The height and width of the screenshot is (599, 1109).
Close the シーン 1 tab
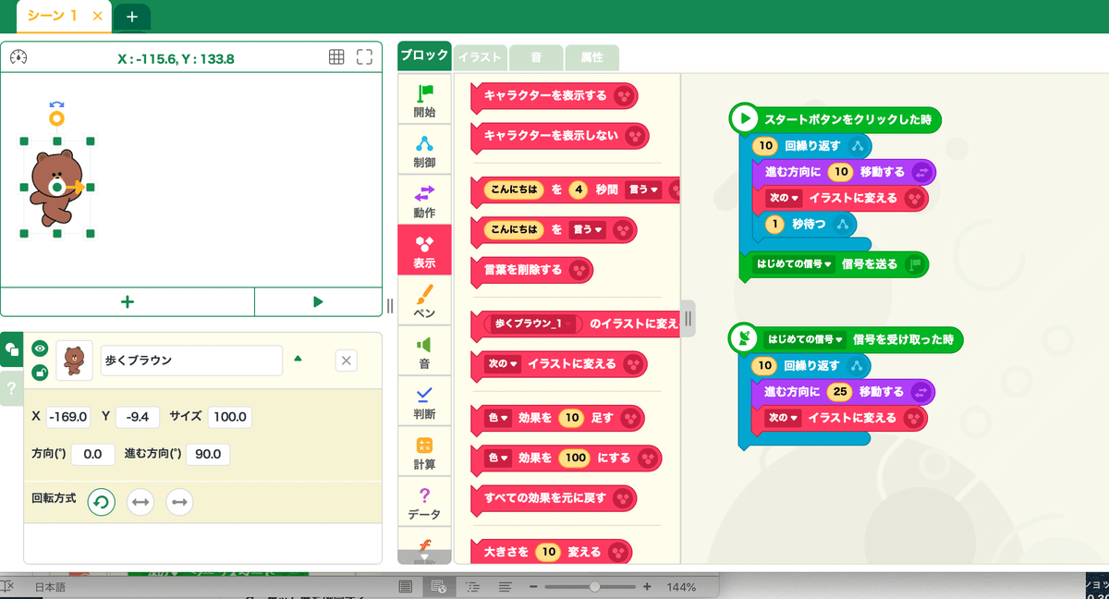[98, 17]
